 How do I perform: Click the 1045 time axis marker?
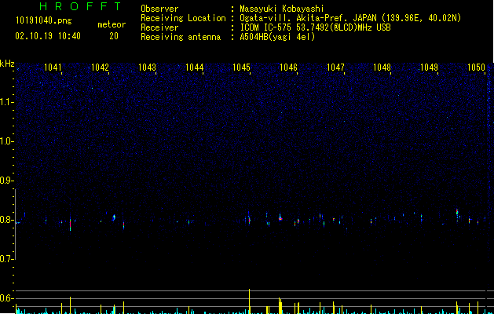click(241, 68)
